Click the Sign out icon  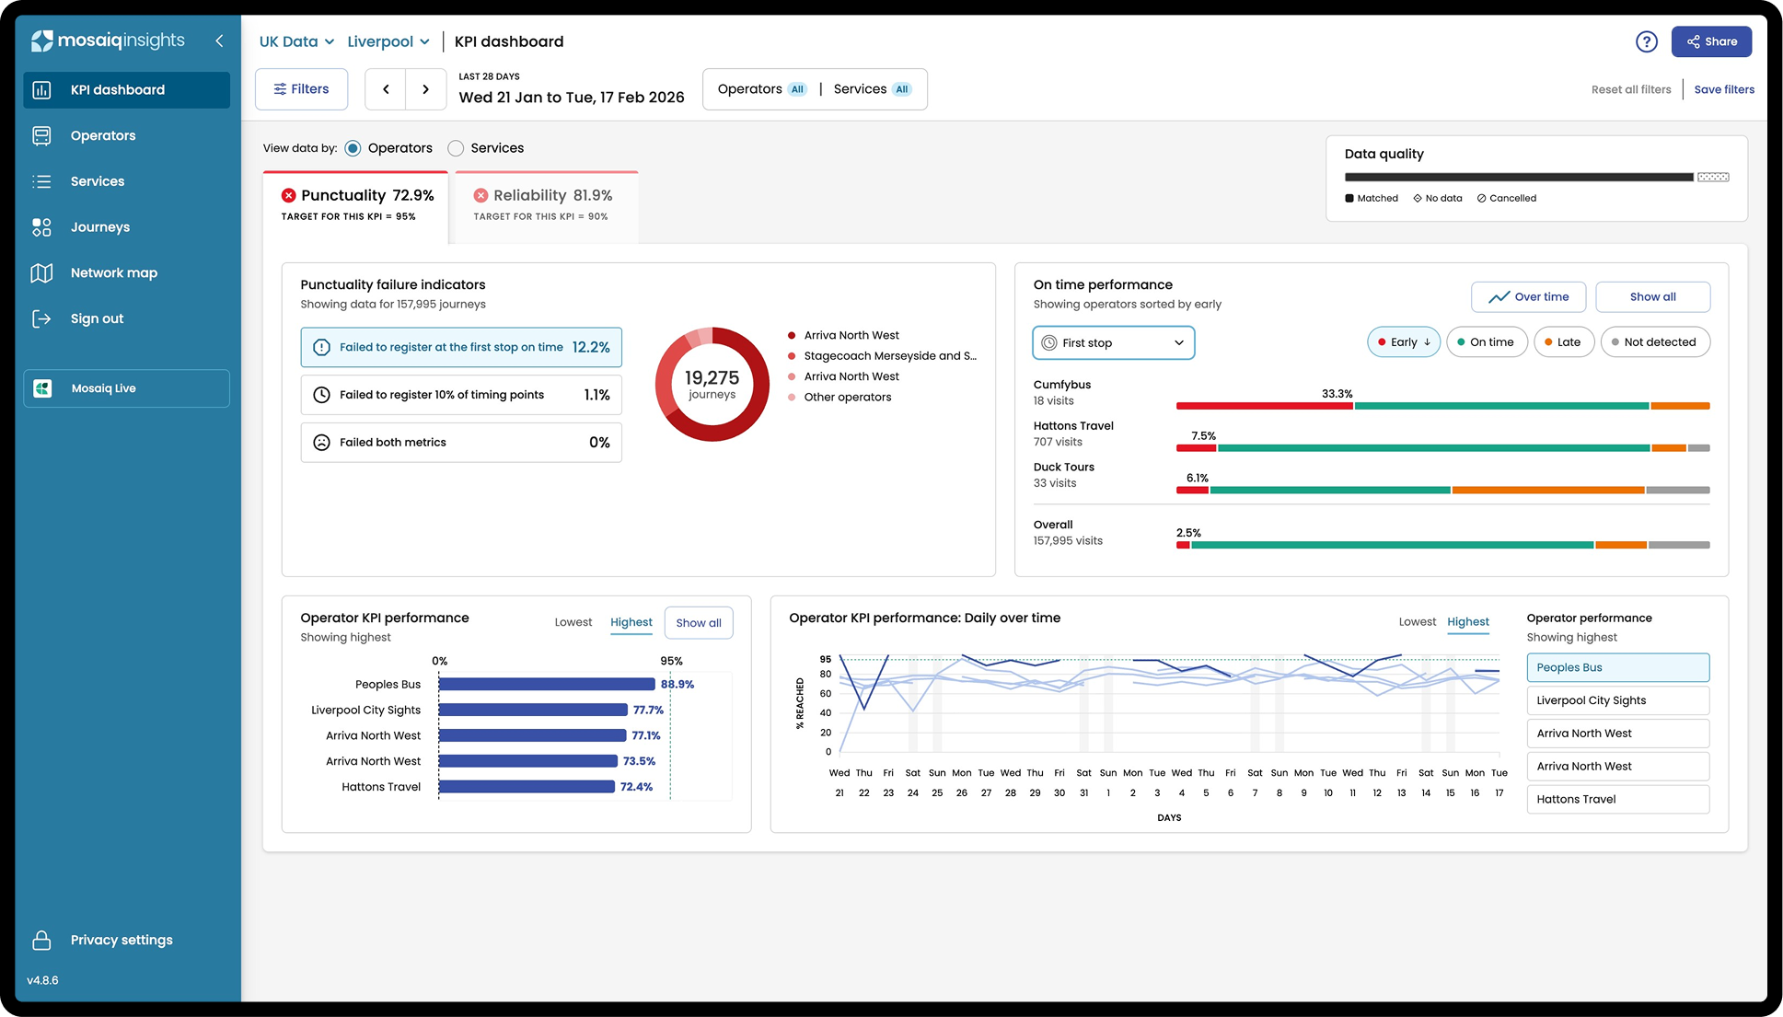click(x=41, y=318)
